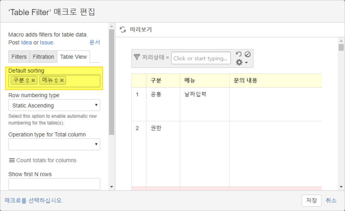345x211 pixels.
Task: Click the left panel scrollbar thumb
Action: point(112,82)
